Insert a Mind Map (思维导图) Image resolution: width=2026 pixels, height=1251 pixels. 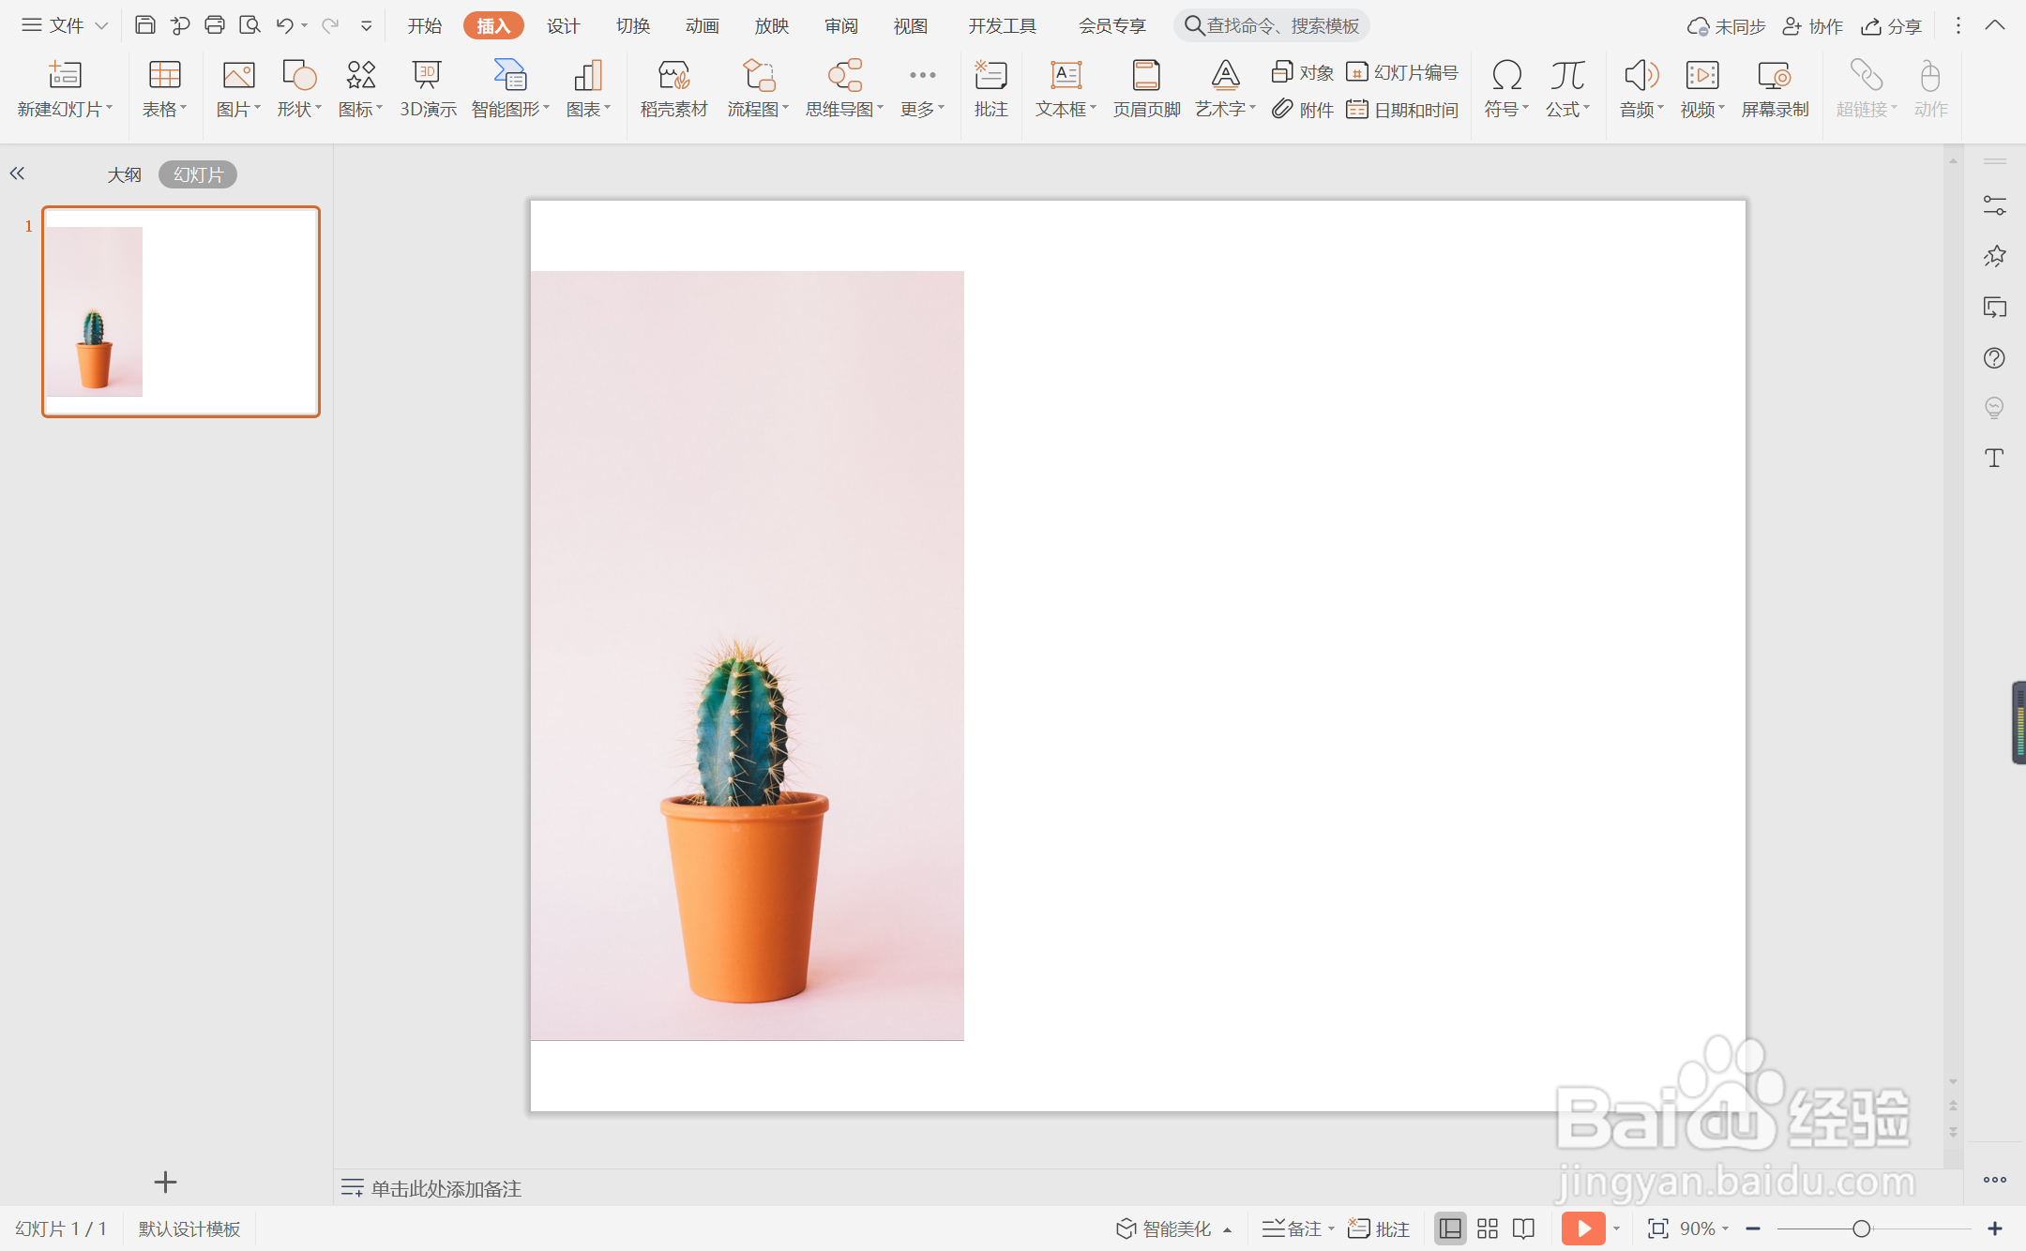[x=844, y=88]
